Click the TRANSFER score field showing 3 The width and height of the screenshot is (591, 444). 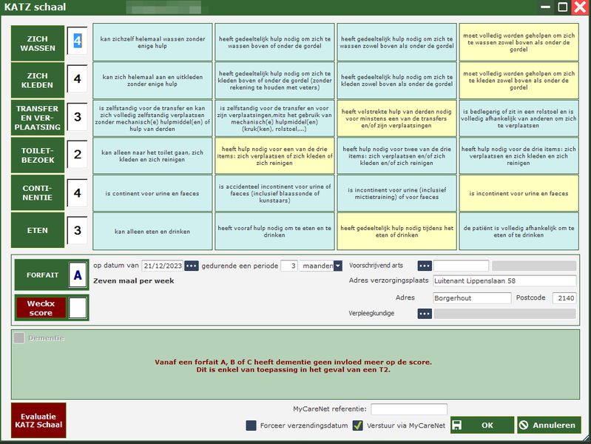click(77, 117)
